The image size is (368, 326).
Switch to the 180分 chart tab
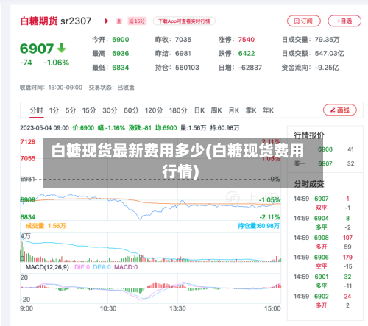pyautogui.click(x=178, y=110)
